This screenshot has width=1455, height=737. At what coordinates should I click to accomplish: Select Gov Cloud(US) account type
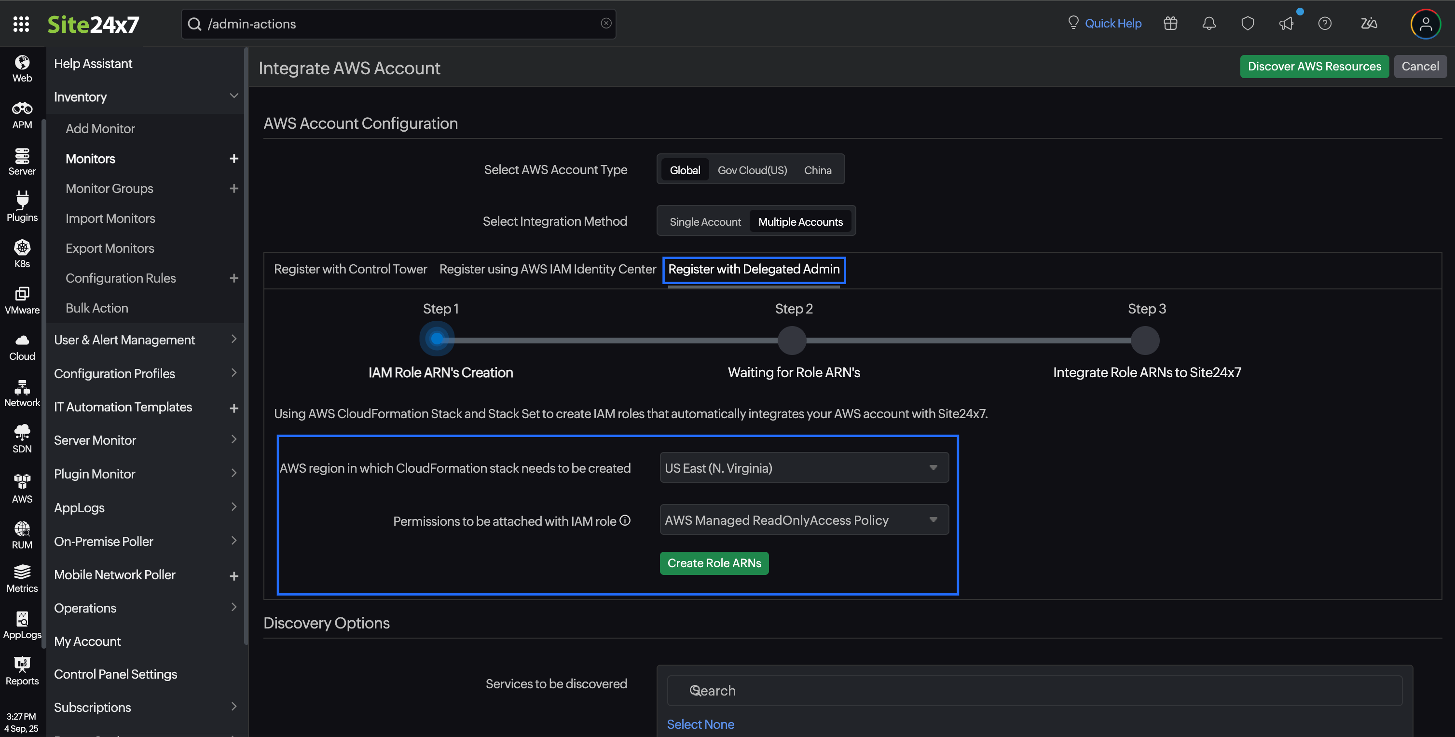752,170
